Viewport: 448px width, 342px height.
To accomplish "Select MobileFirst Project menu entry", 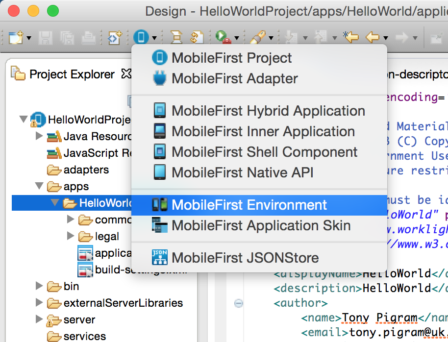I will click(259, 58).
